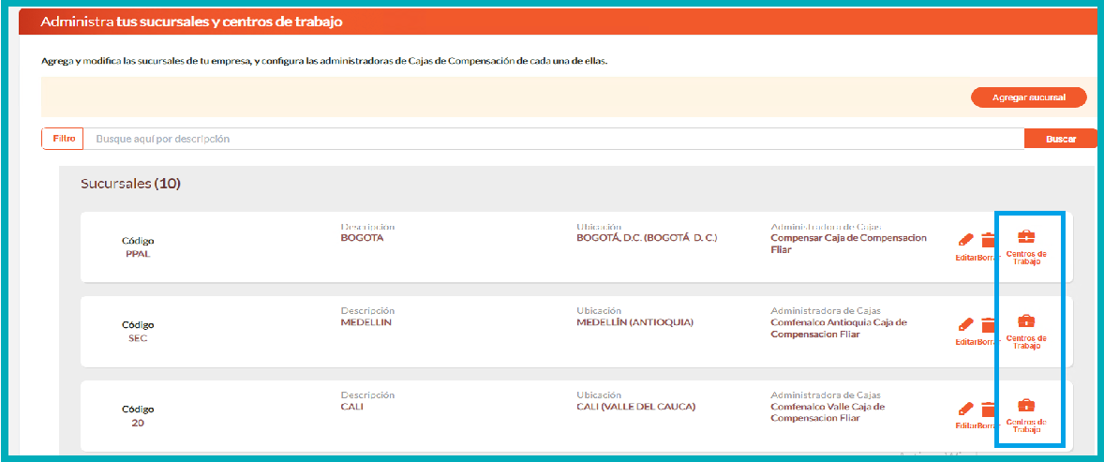Viewport: 1104px width, 462px height.
Task: Delete the CALI branch with trash icon
Action: (988, 410)
